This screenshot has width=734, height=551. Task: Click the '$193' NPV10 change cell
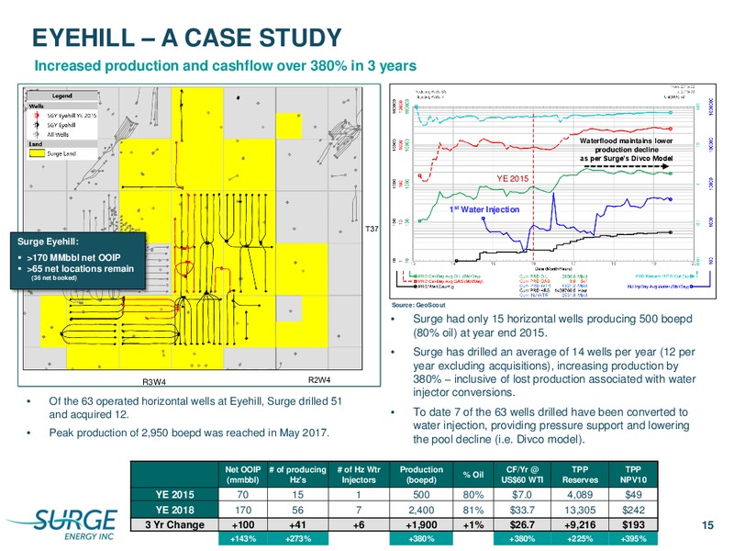click(x=633, y=524)
